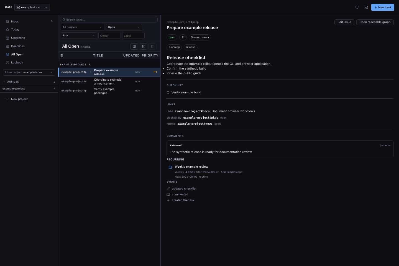Open the Today view

(x=29, y=30)
